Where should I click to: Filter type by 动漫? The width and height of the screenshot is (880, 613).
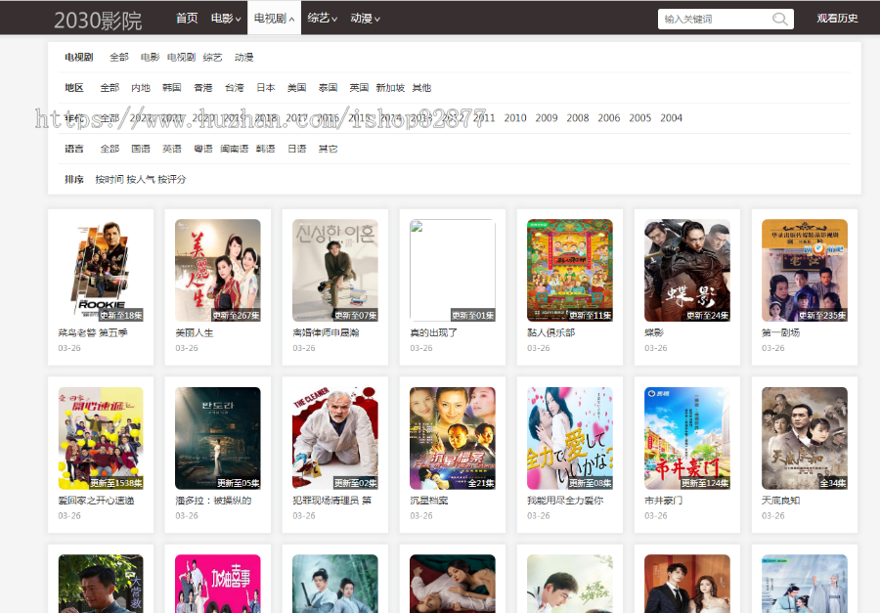244,58
